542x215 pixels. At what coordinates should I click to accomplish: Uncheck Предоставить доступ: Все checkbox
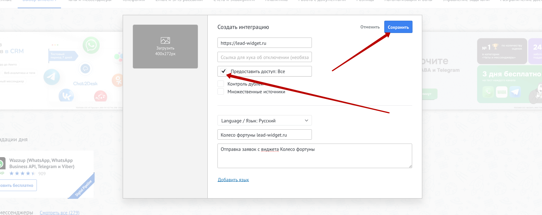[224, 71]
